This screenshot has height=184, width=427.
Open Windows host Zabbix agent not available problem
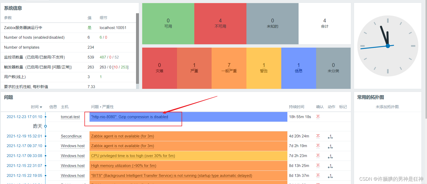coord(123,146)
